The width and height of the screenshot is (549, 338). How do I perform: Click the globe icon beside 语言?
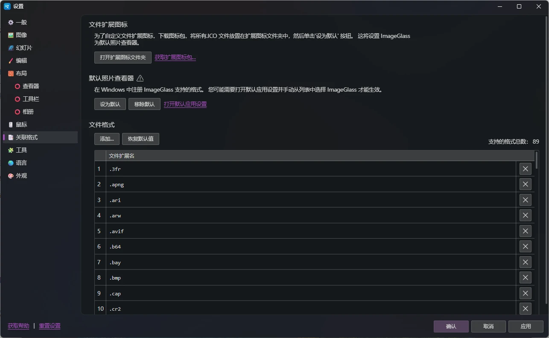click(x=11, y=163)
